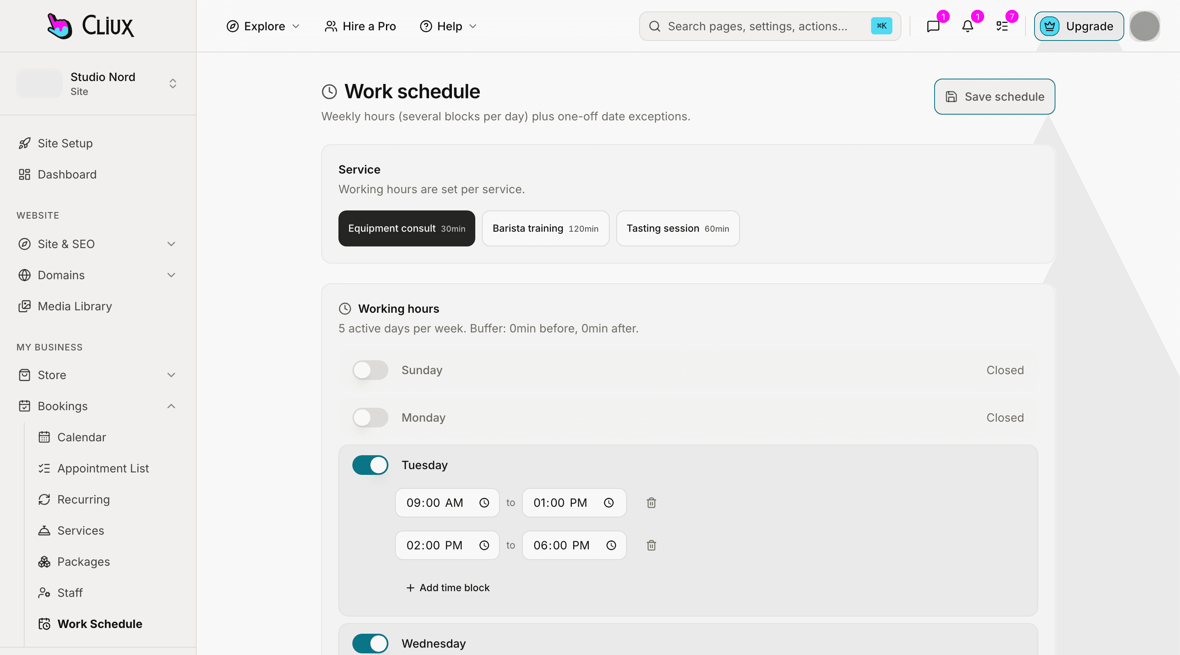
Task: Enable Monday working hours
Action: pyautogui.click(x=370, y=418)
